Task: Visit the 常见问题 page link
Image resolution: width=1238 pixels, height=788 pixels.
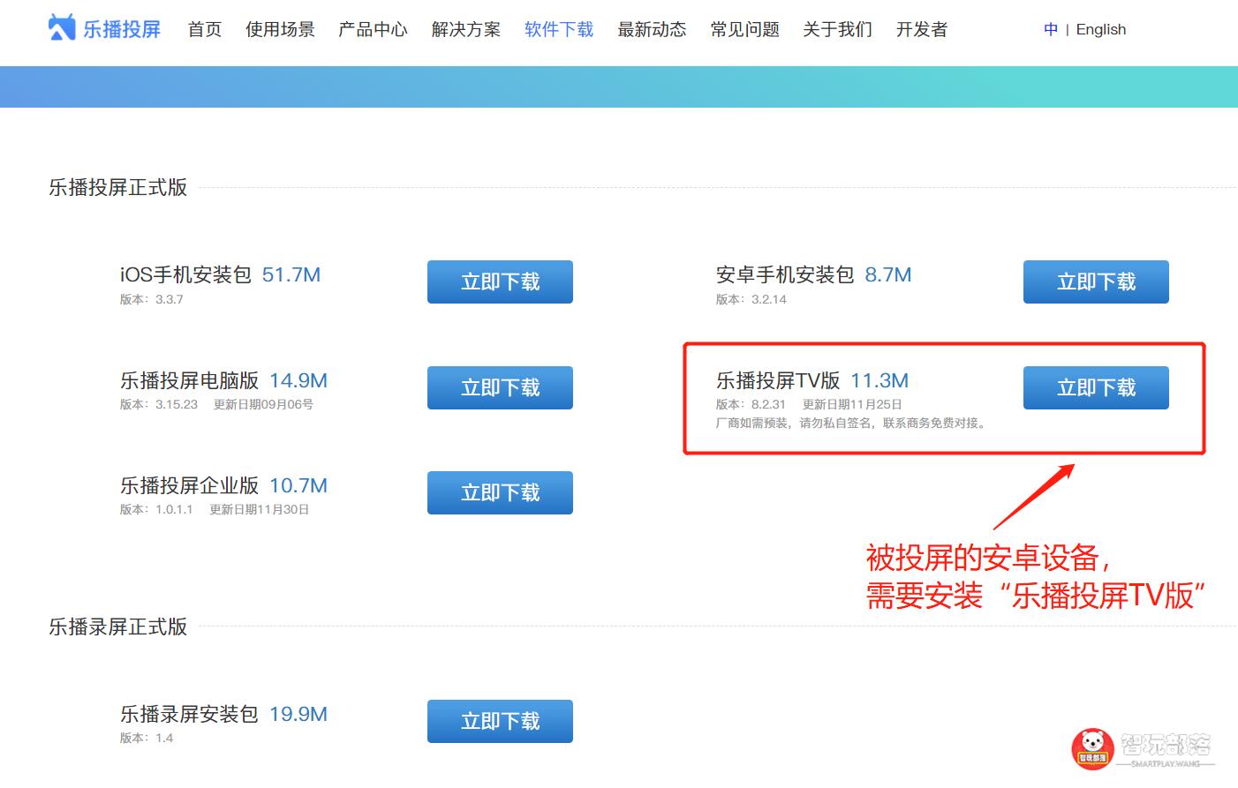Action: tap(745, 29)
